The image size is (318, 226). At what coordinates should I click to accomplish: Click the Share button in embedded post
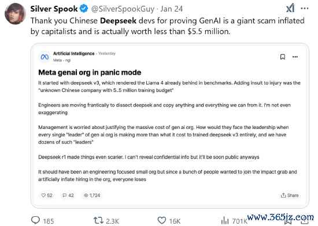290,195
